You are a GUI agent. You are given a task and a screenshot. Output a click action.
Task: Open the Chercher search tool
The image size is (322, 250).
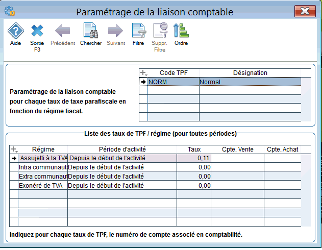91,31
